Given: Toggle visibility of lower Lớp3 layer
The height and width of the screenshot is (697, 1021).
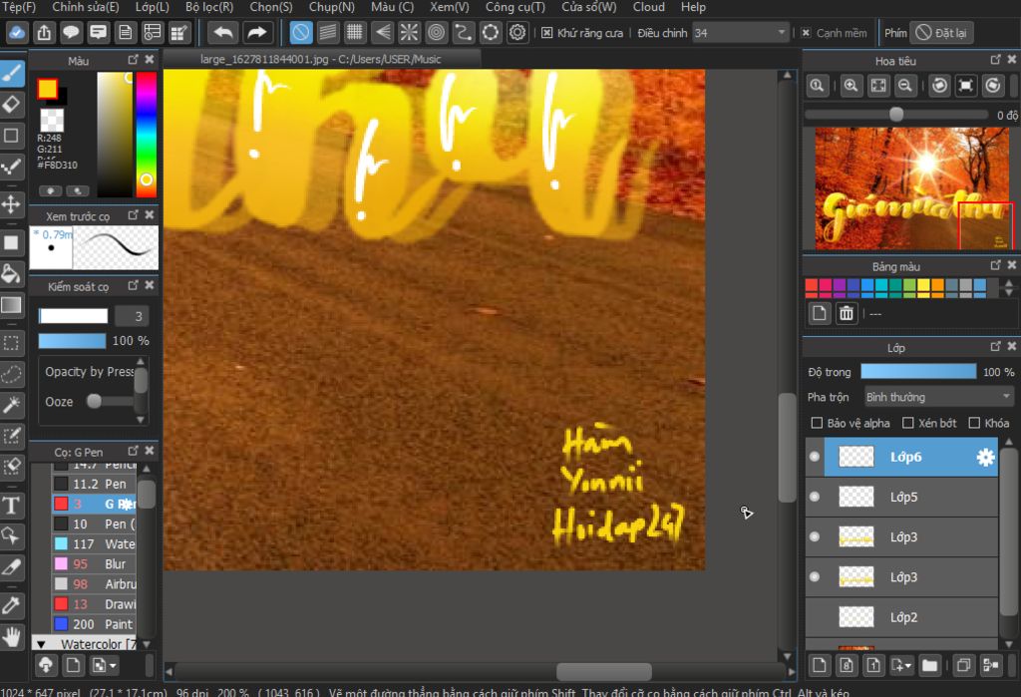Looking at the screenshot, I should (x=815, y=577).
